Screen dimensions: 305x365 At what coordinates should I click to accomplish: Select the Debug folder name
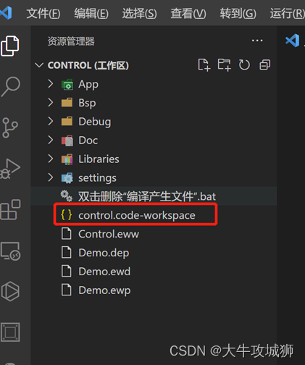pos(95,122)
